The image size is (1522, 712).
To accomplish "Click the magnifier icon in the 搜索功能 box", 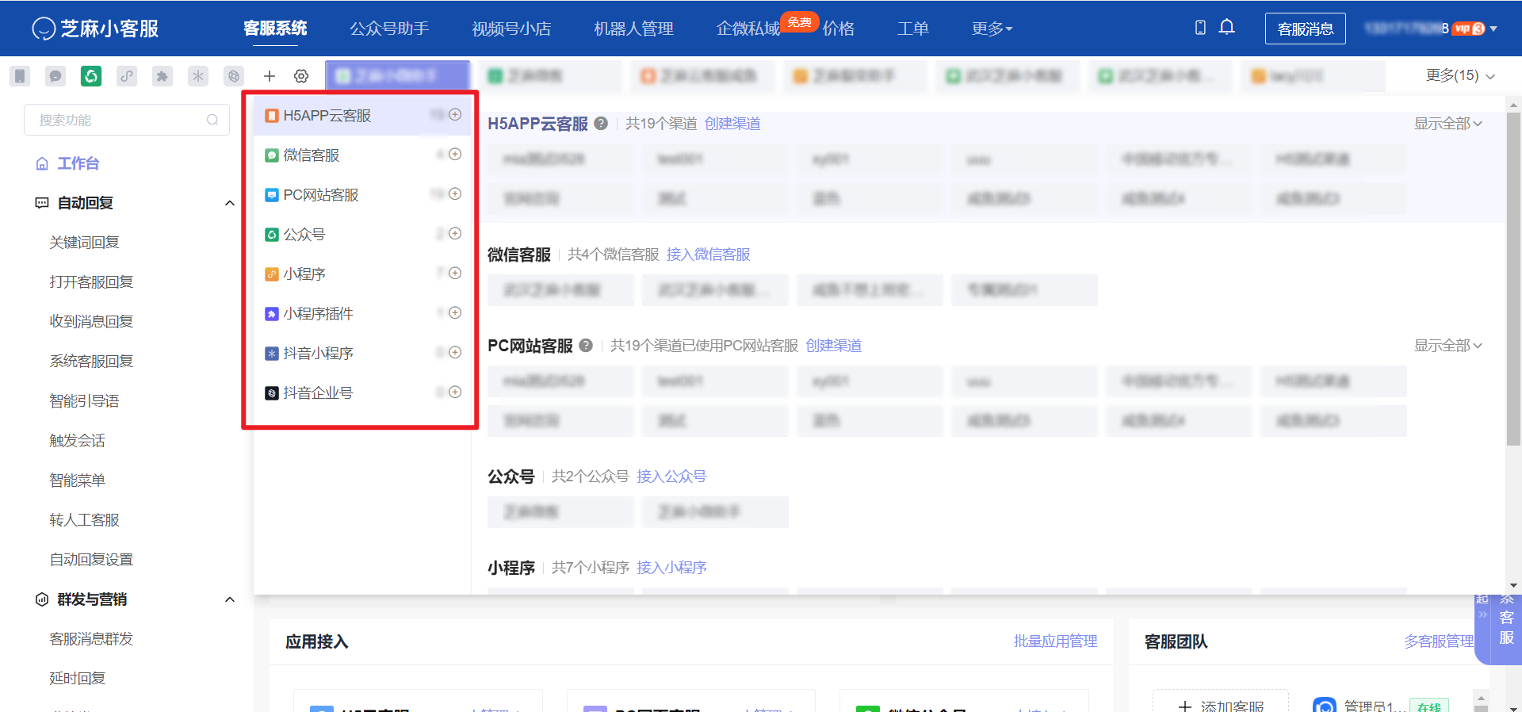I will (x=212, y=120).
